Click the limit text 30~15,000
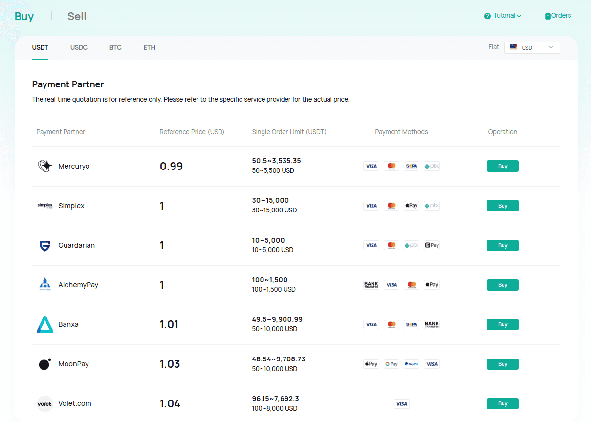The height and width of the screenshot is (422, 591). pyautogui.click(x=270, y=200)
